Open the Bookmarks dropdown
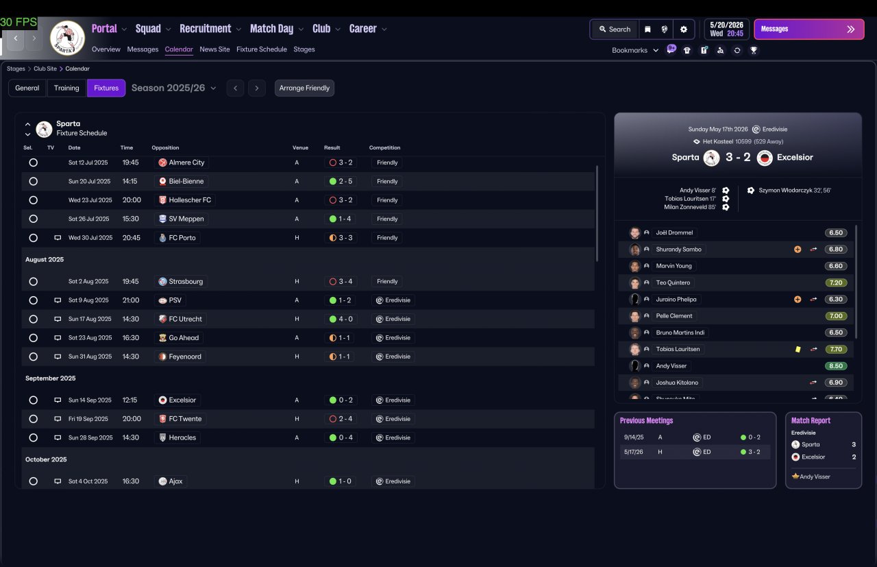Viewport: 877px width, 567px height. tap(635, 50)
